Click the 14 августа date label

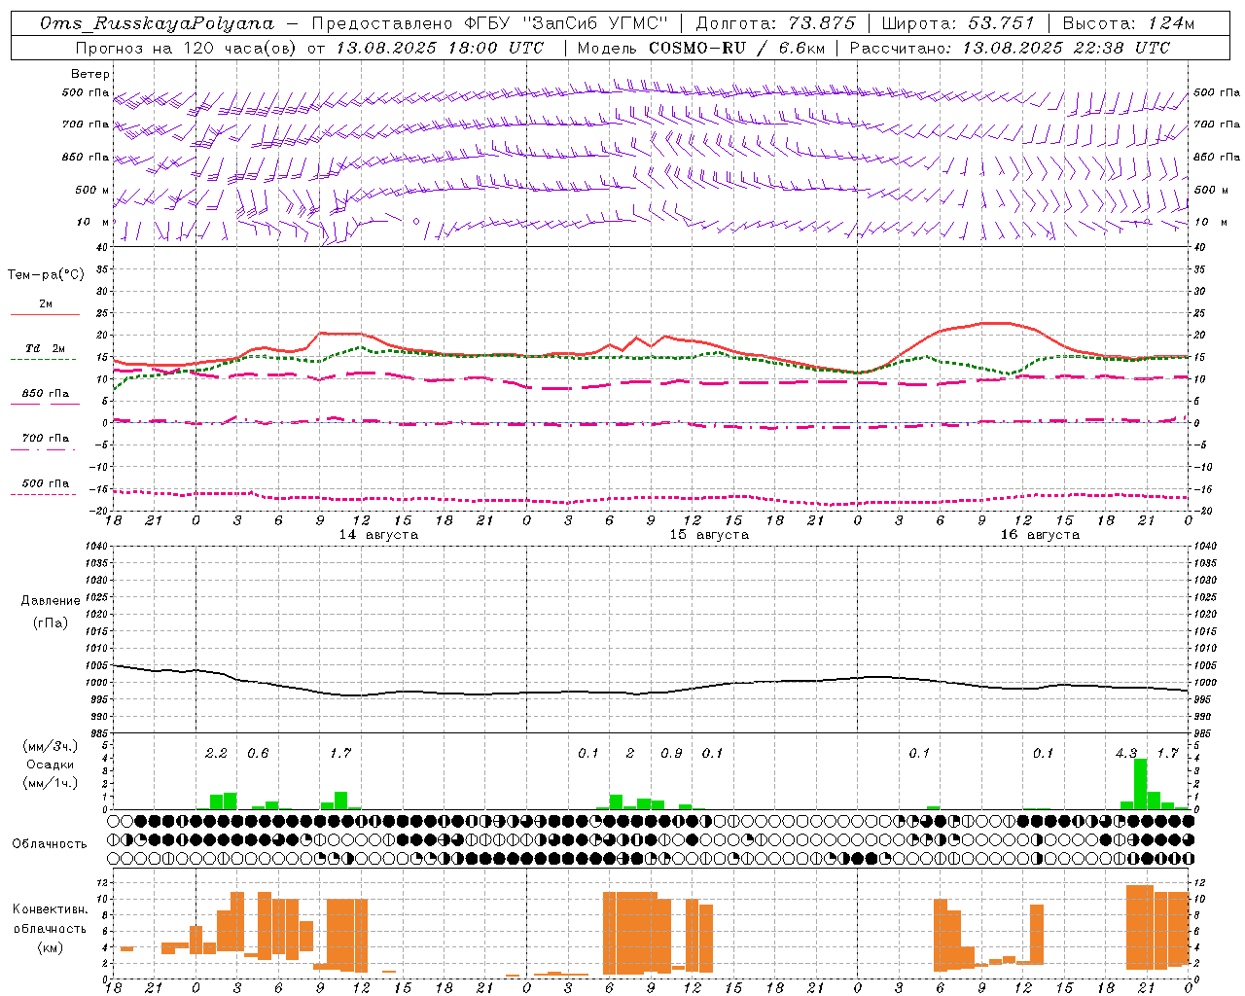378,535
